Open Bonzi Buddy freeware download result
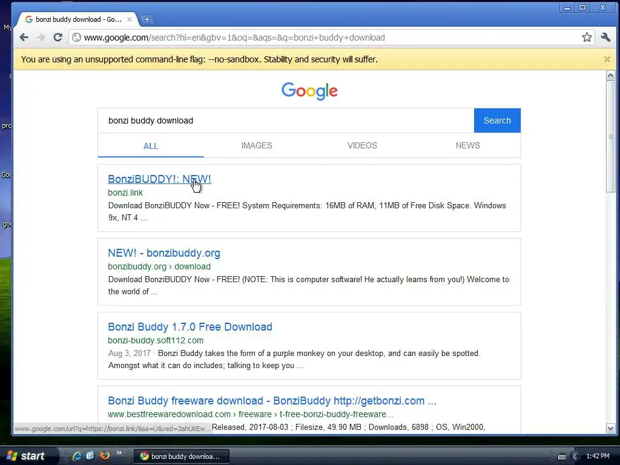The height and width of the screenshot is (465, 620). tap(272, 401)
